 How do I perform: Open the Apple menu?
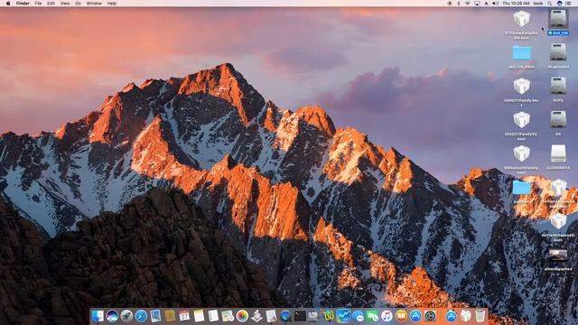[x=8, y=4]
